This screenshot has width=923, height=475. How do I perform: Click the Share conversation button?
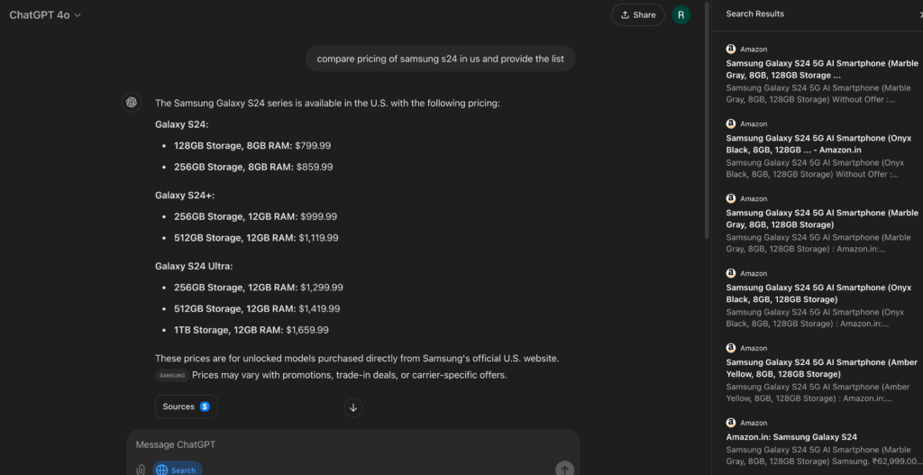[x=637, y=15]
